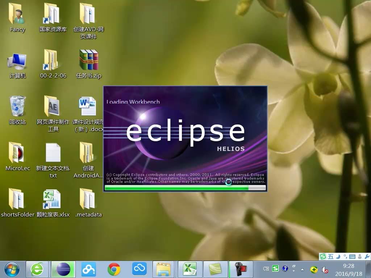The height and width of the screenshot is (278, 371).
Task: Select the shortsFolder desktop folder
Action: [x=17, y=203]
